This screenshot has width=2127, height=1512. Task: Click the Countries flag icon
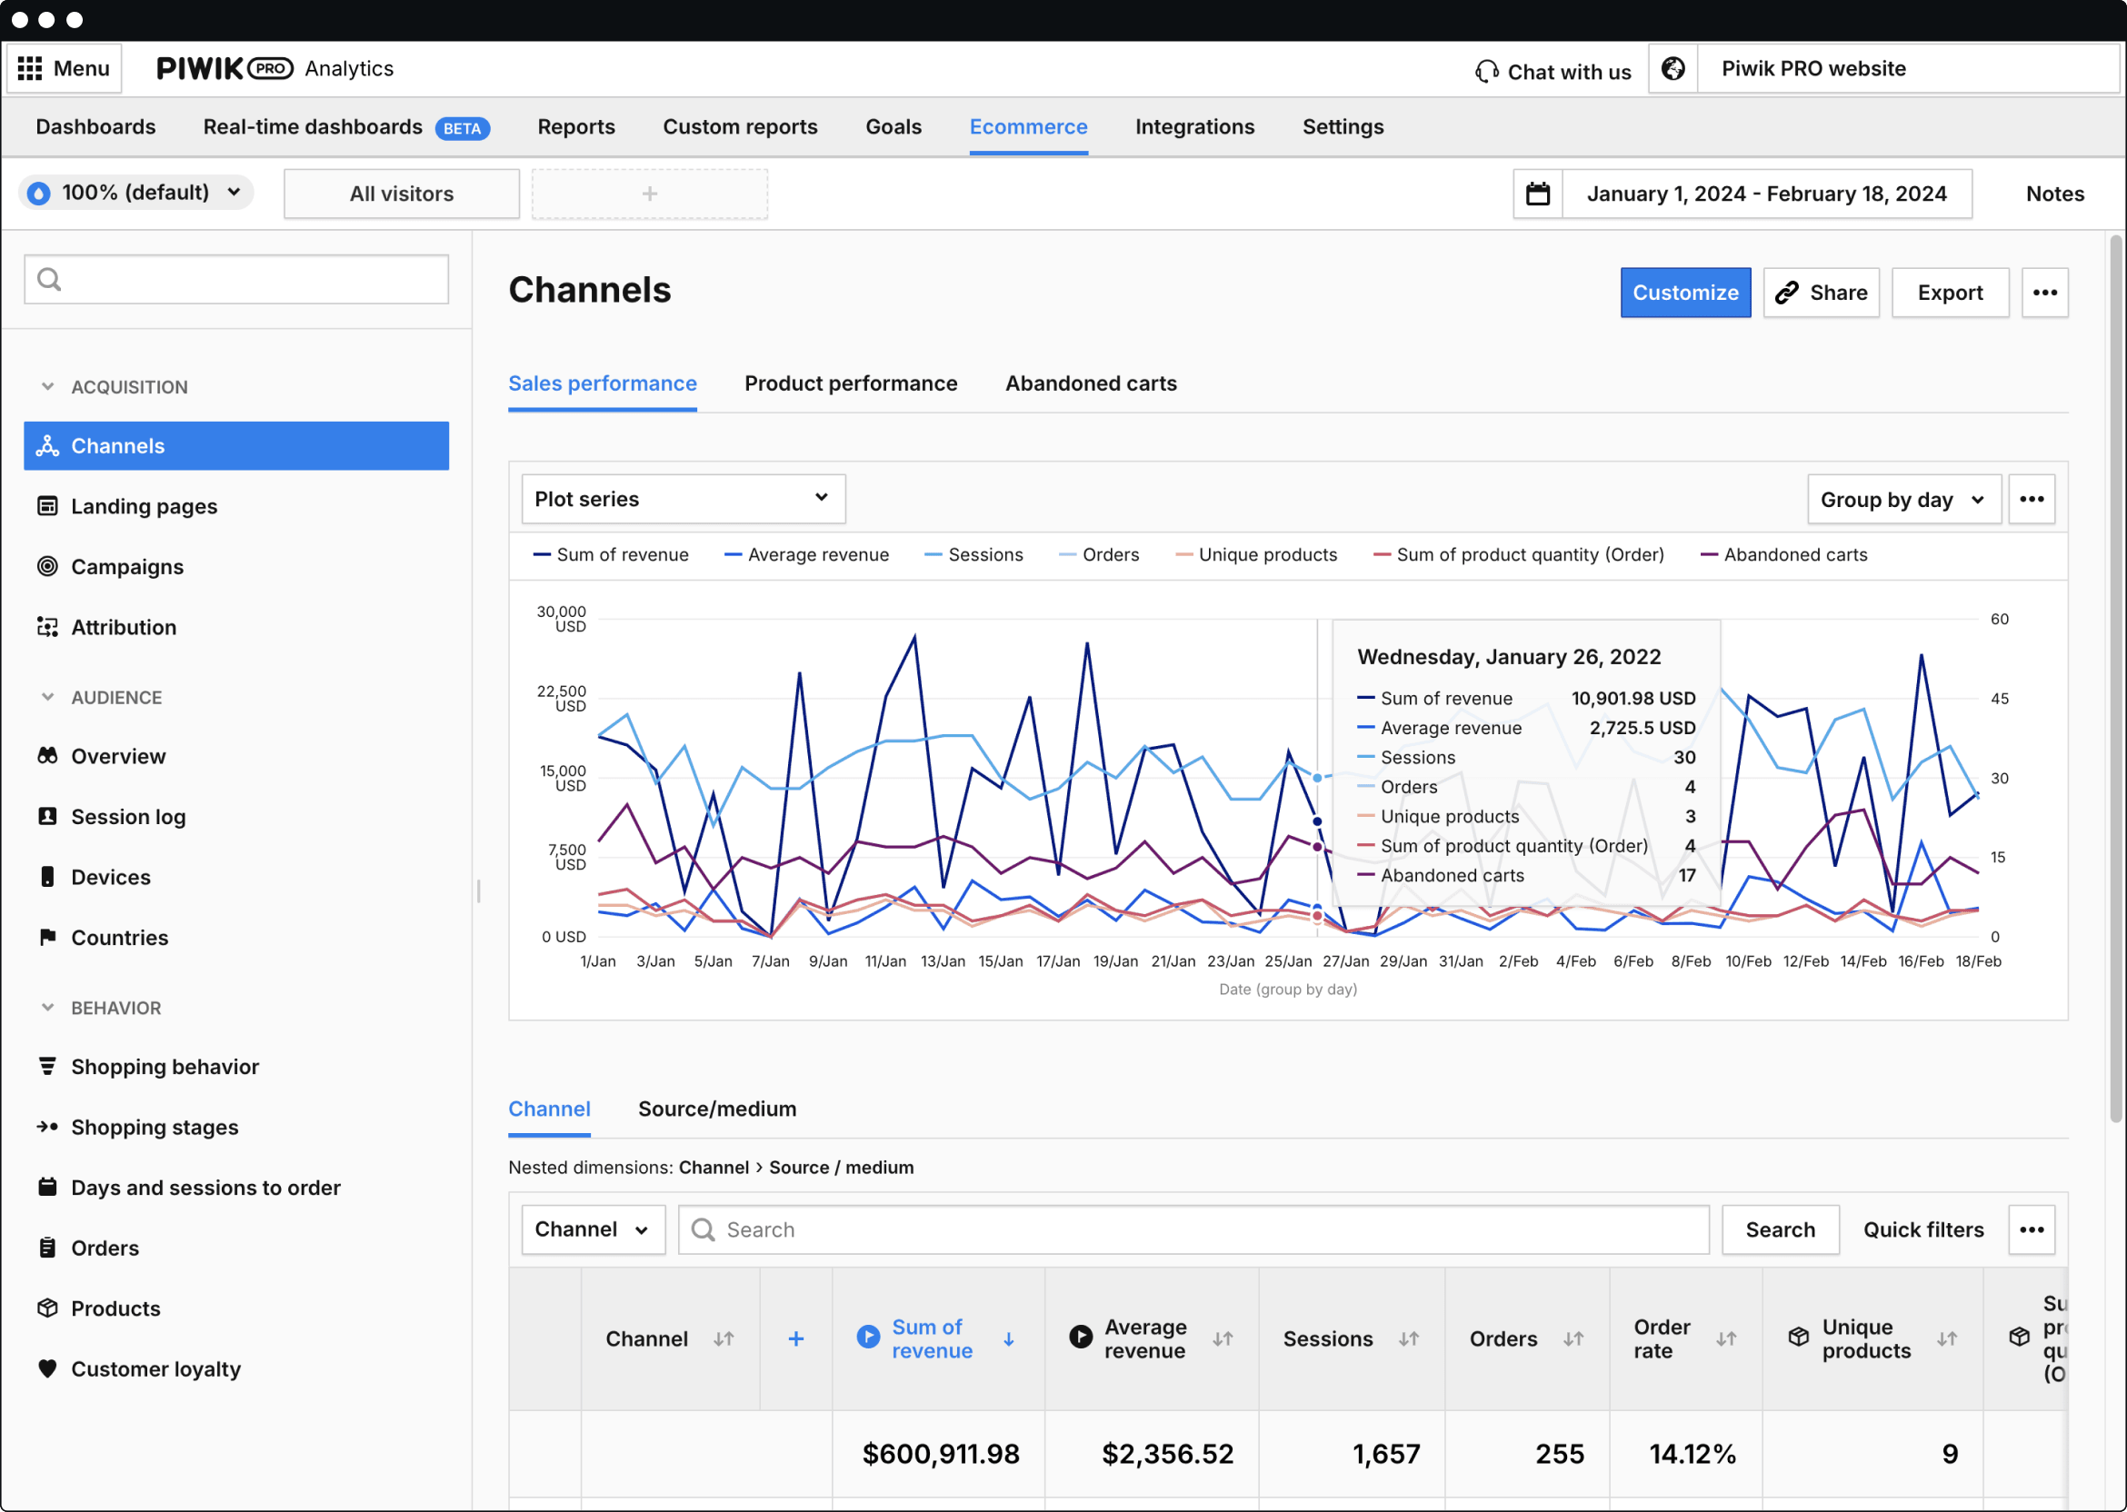pos(47,938)
